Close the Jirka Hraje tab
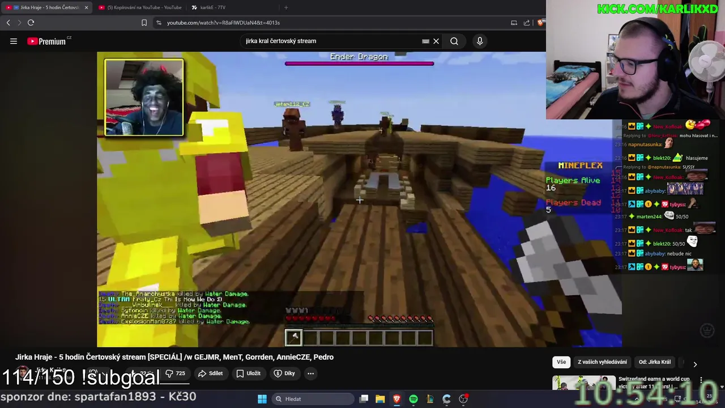 pos(86,7)
